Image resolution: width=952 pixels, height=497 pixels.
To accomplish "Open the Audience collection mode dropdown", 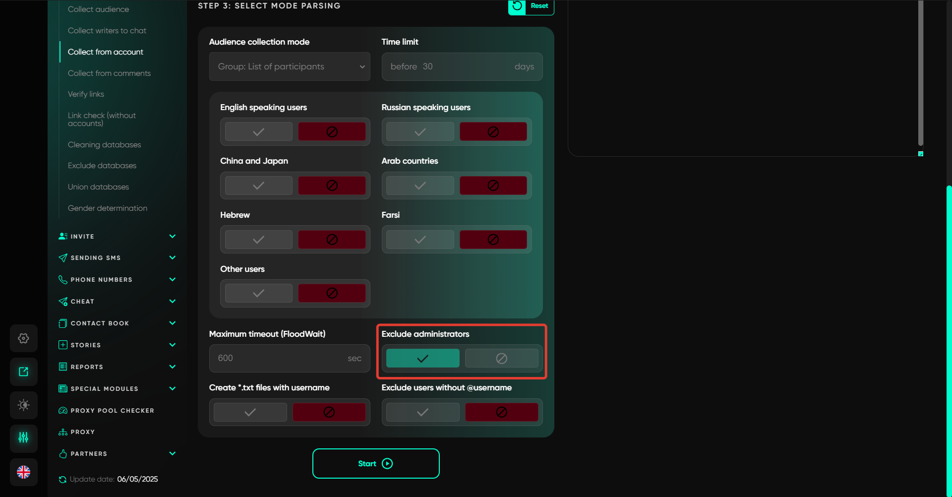I will pos(290,66).
